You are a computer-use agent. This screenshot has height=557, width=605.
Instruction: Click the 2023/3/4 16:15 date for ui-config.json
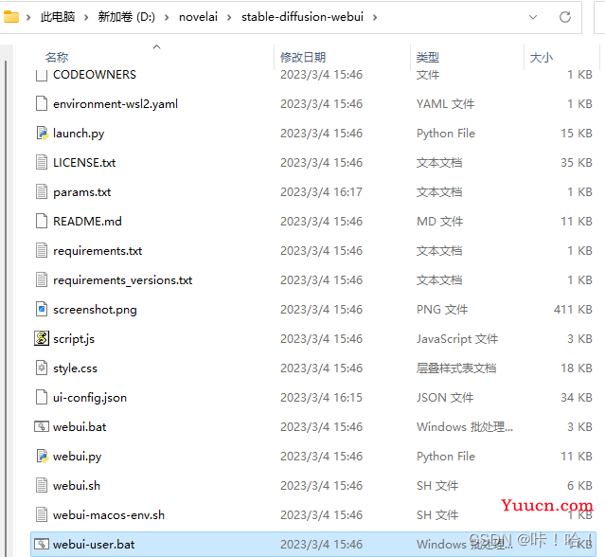pos(321,397)
